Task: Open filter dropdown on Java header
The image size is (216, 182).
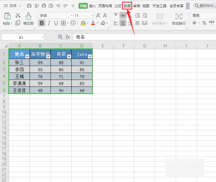Action: 90,57
